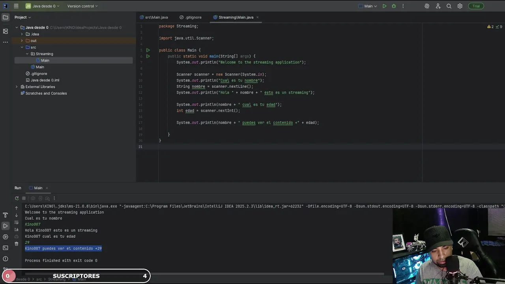The image size is (505, 284).
Task: Open the Java desde 0 project dropdown
Action: coord(43,6)
